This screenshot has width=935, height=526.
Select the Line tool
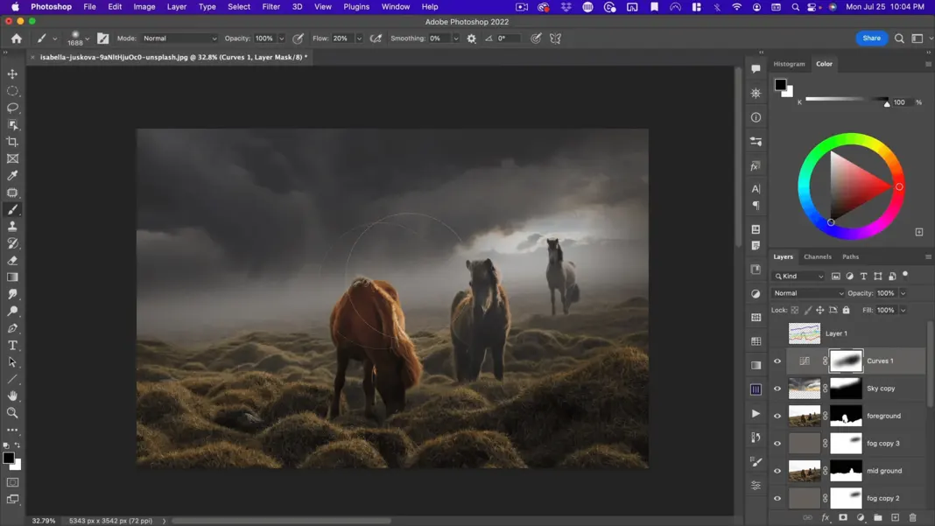pos(12,379)
